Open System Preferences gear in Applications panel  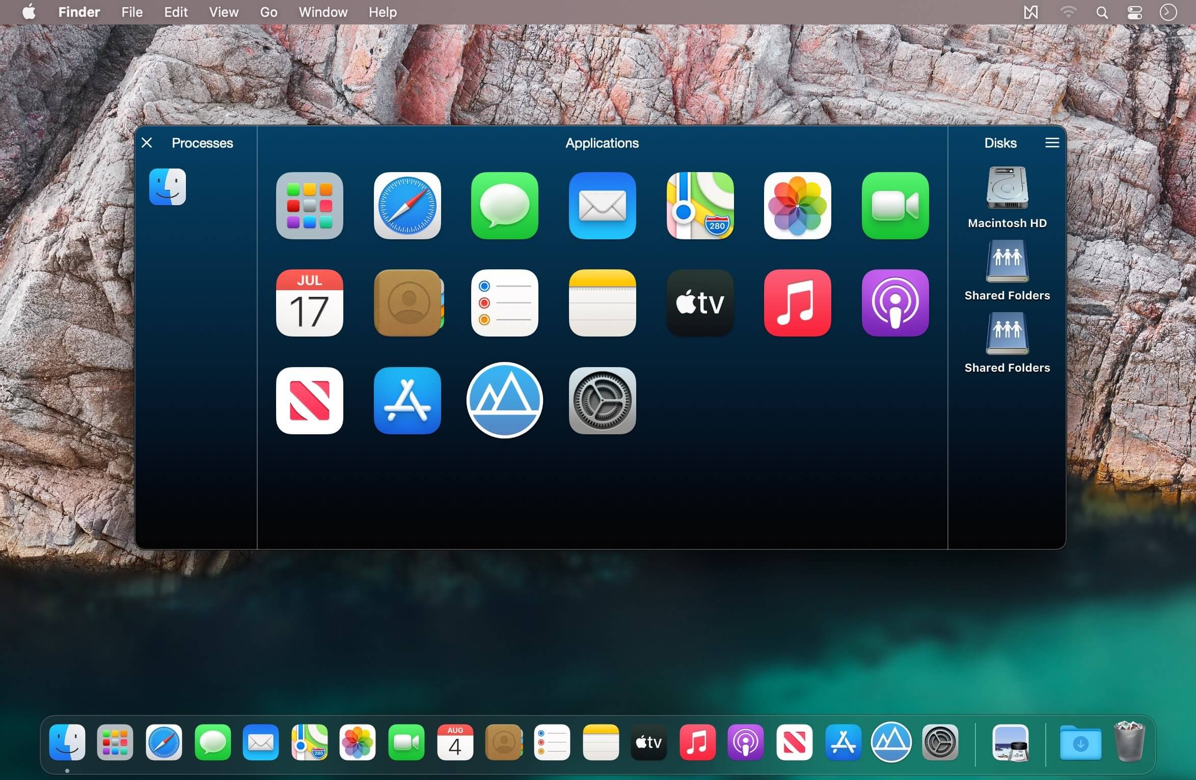(602, 401)
